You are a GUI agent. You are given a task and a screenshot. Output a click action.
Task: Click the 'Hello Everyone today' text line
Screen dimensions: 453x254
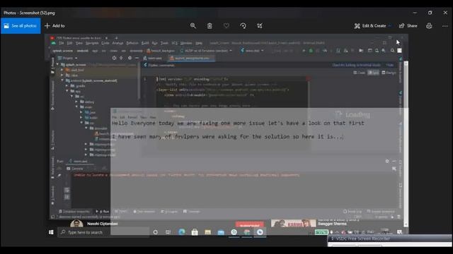[x=238, y=123]
